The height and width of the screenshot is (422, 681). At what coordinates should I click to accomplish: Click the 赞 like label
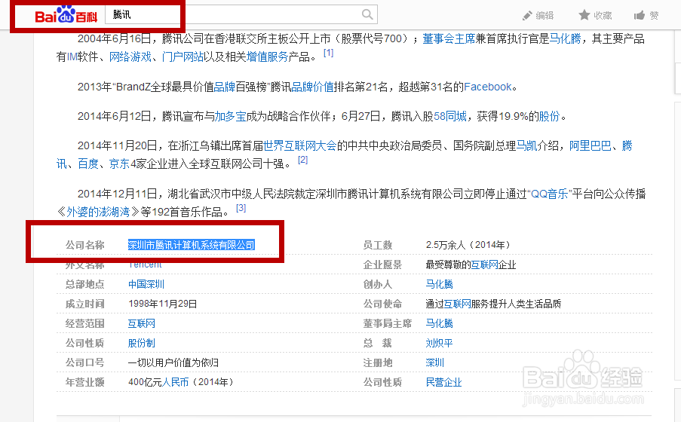(x=654, y=16)
